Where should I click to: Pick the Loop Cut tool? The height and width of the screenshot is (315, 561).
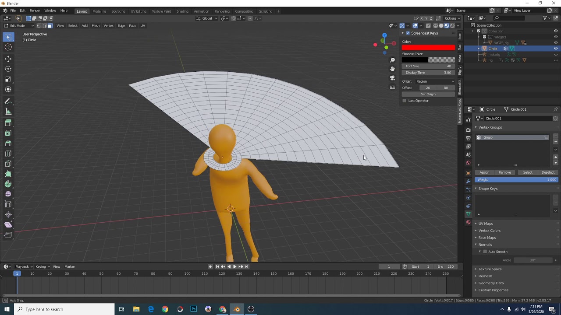[8, 154]
